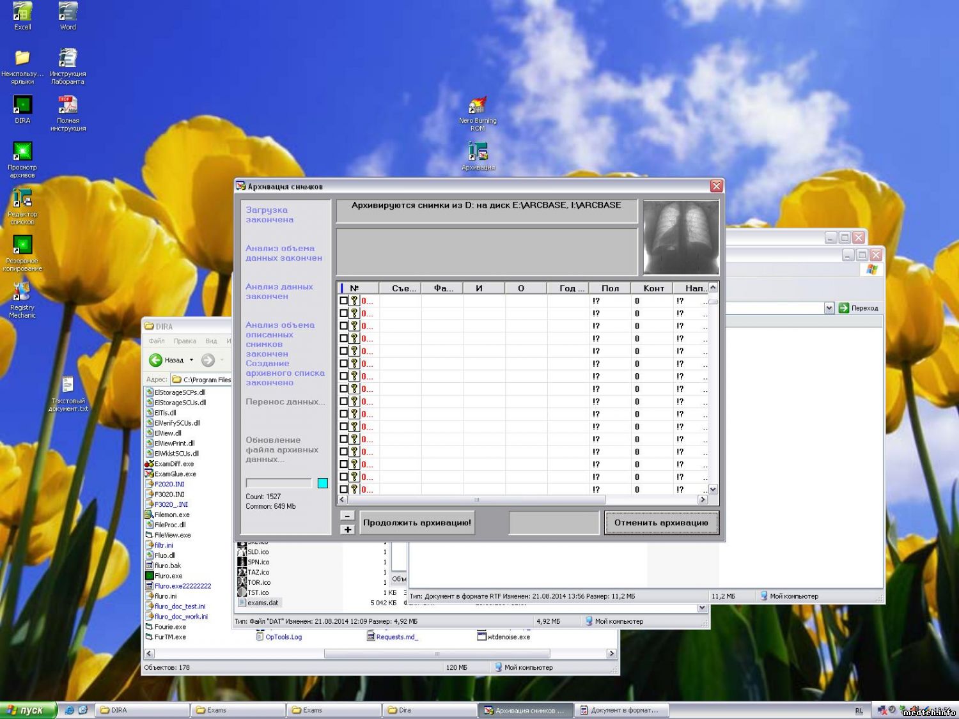The image size is (959, 719).
Task: Open the DIRA desktop shortcut
Action: coord(22,105)
